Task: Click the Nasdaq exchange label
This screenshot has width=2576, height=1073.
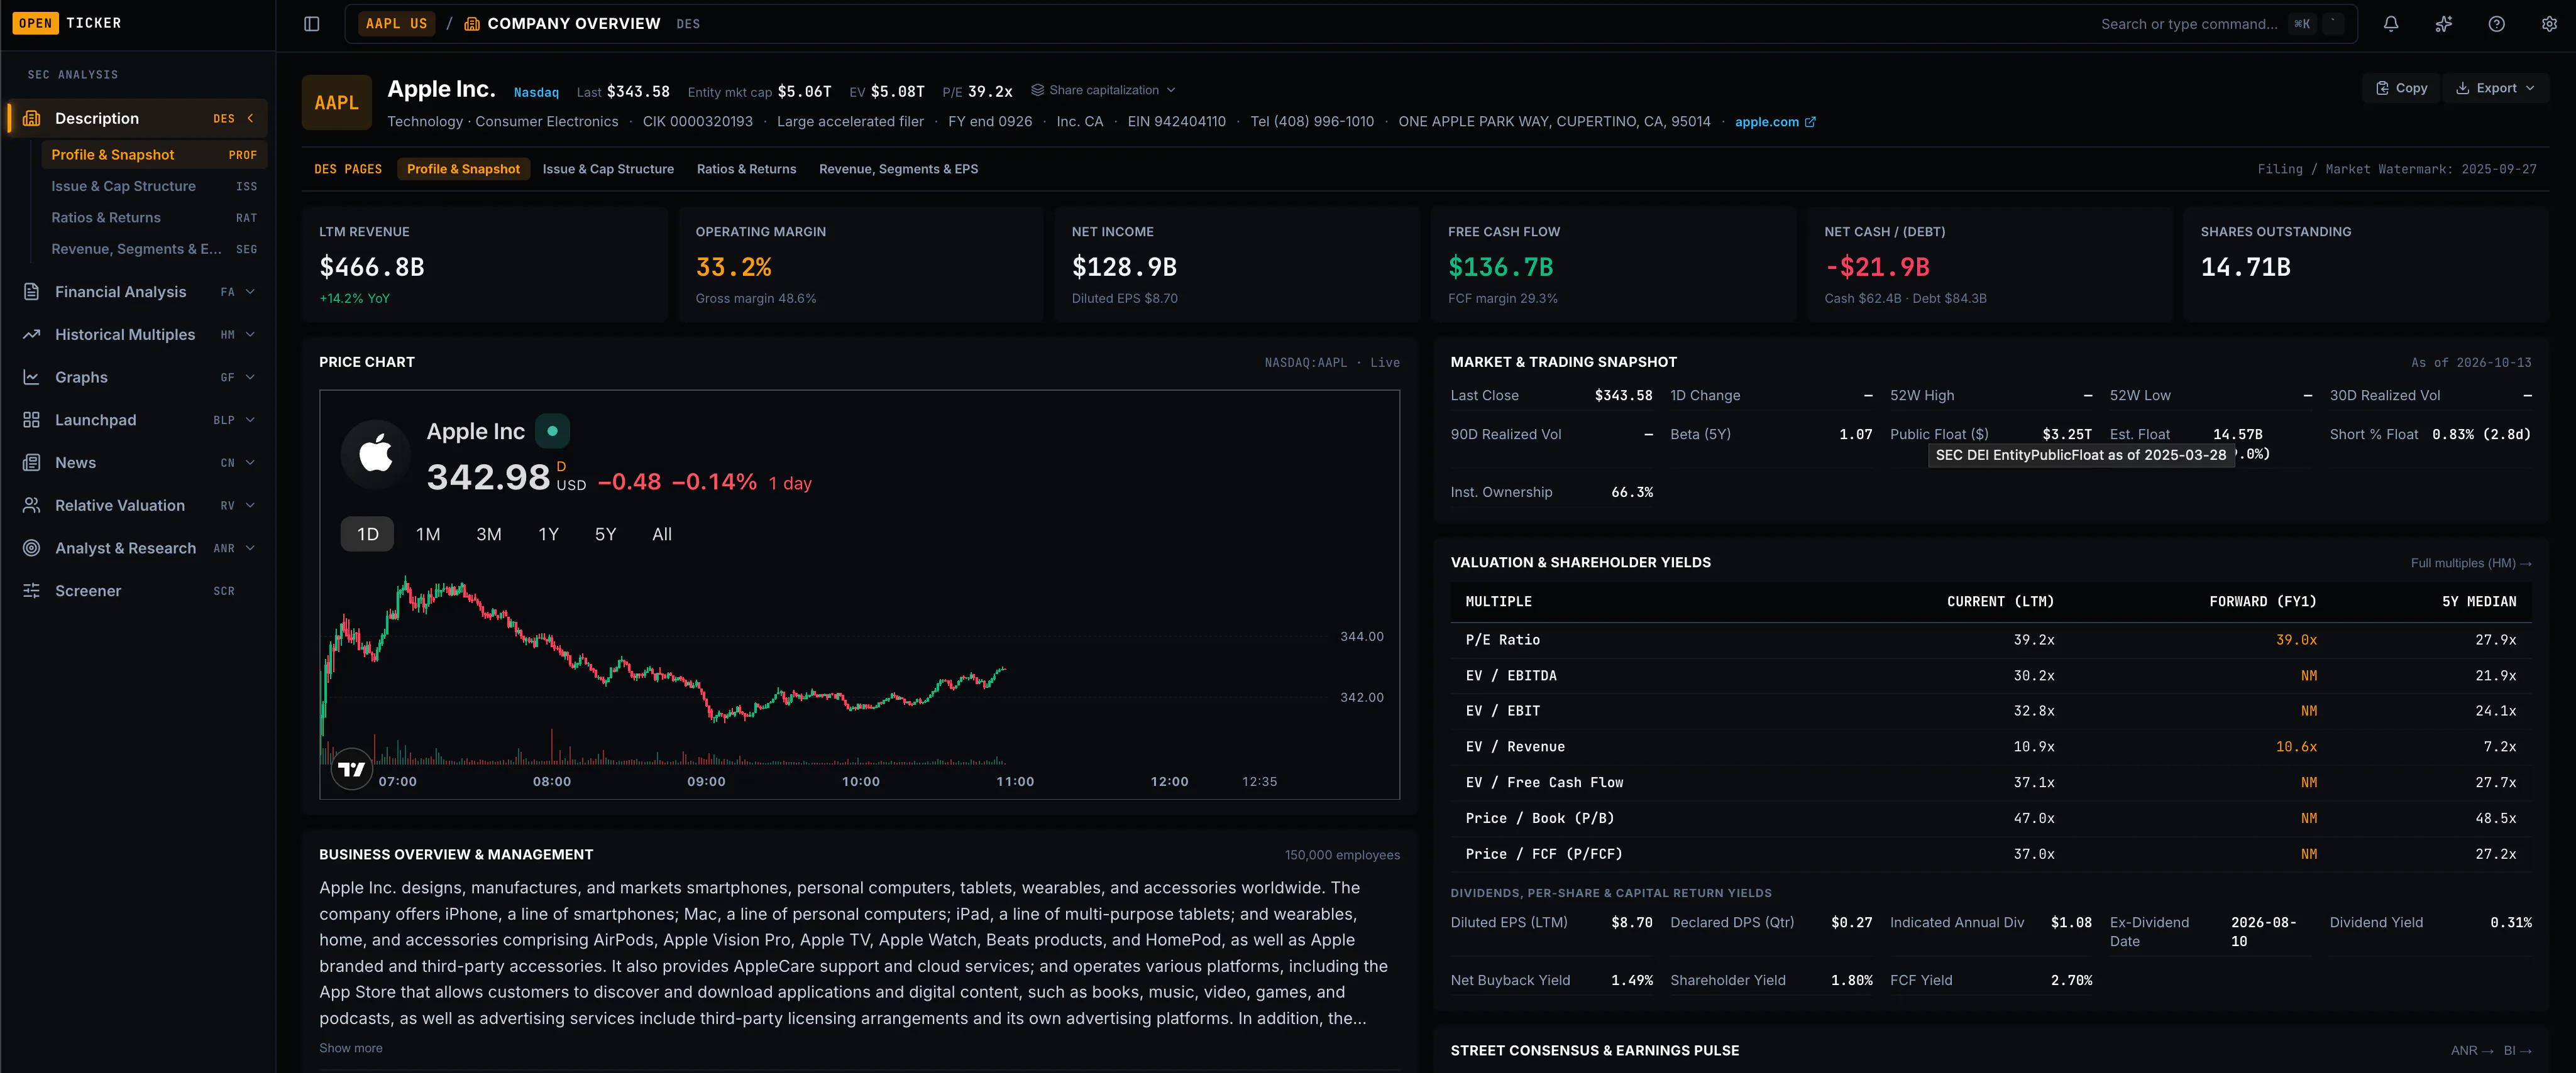Action: [536, 92]
